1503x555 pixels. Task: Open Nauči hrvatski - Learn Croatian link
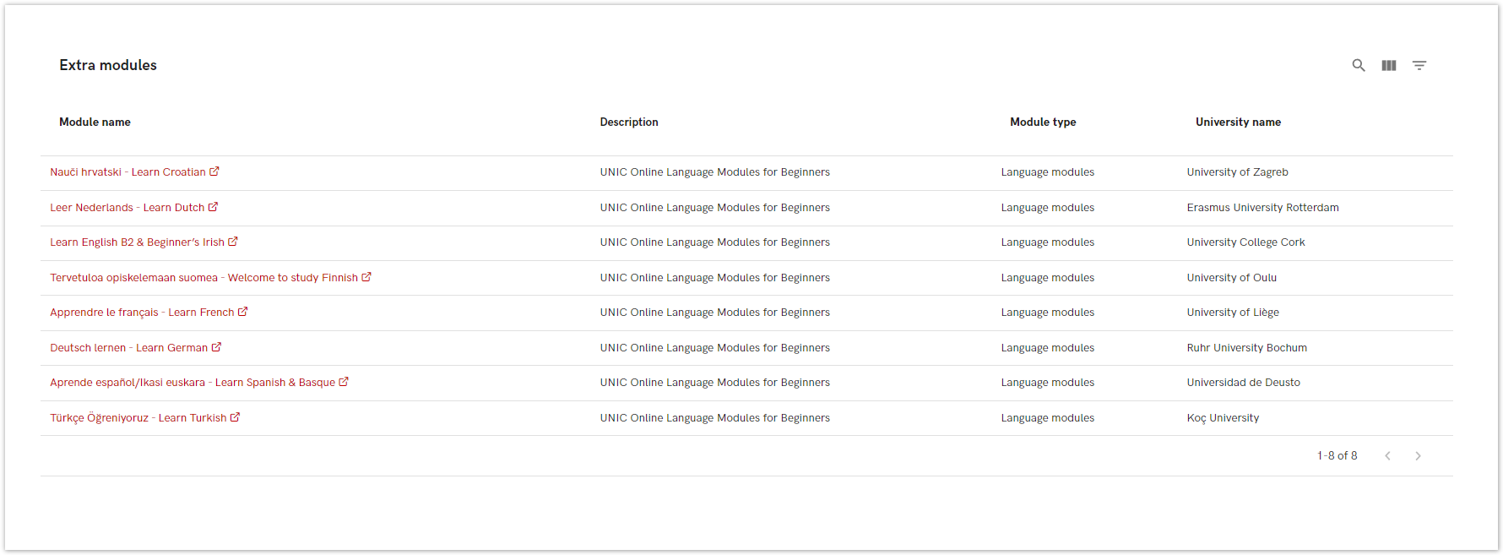point(128,172)
